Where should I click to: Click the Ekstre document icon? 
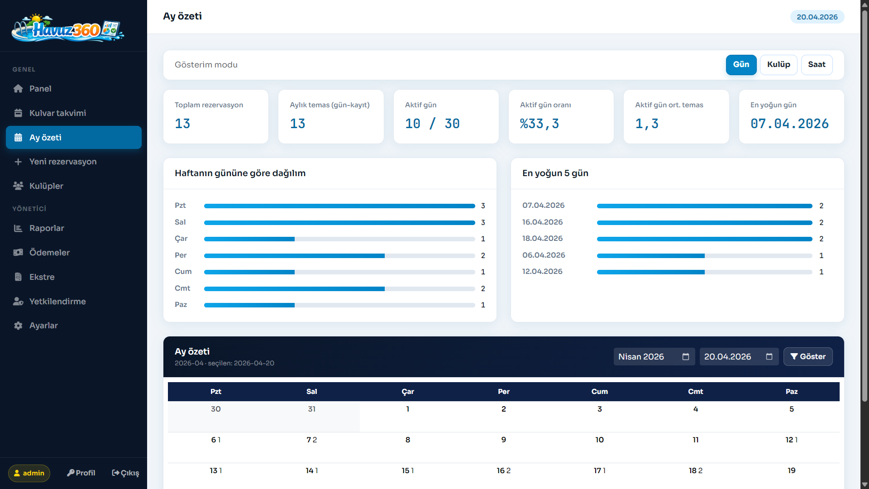coord(18,277)
